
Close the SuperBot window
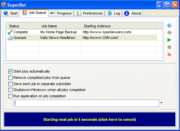(x=175, y=5)
